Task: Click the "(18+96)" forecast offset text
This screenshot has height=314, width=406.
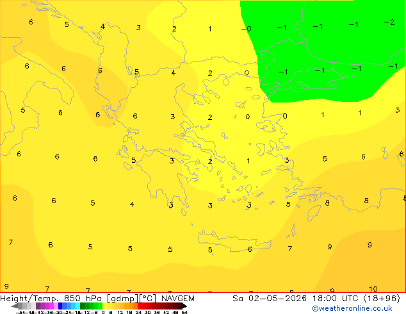Action: pyautogui.click(x=382, y=299)
